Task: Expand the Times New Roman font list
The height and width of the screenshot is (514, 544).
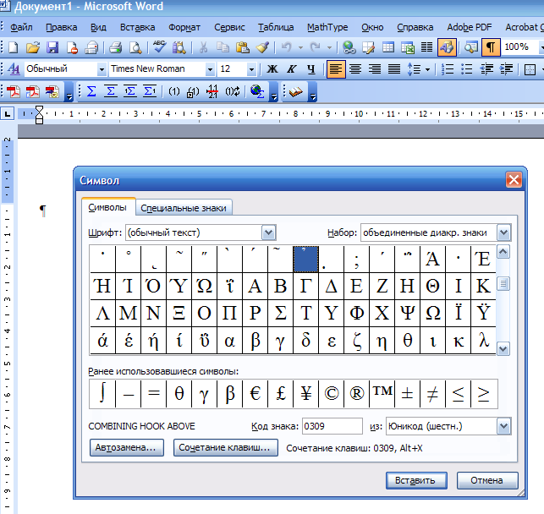Action: (x=210, y=69)
